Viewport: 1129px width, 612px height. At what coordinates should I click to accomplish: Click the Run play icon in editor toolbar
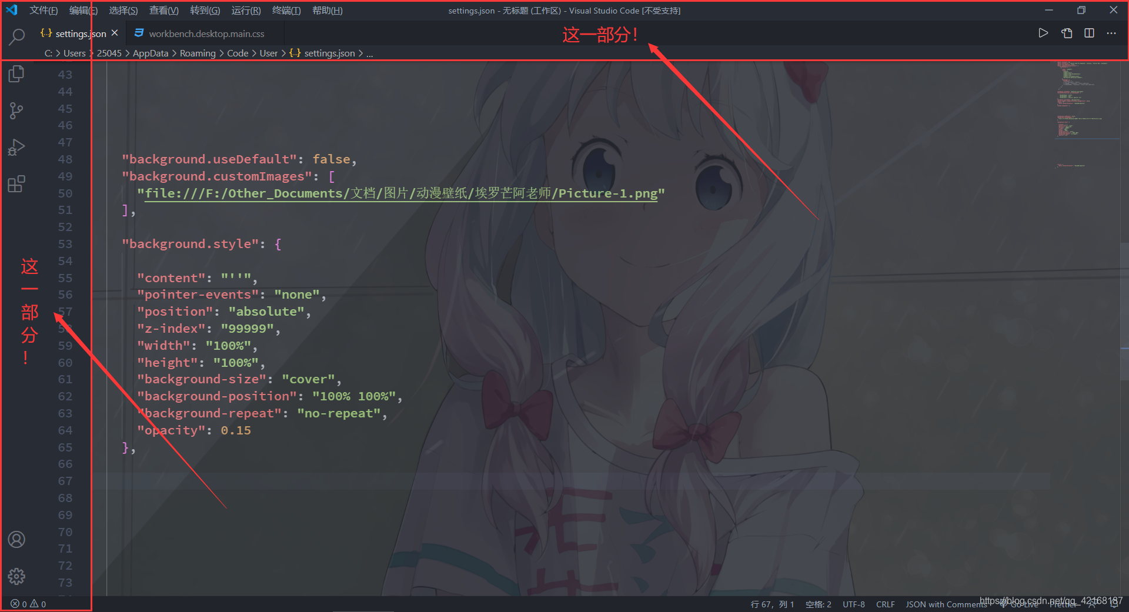point(1043,33)
